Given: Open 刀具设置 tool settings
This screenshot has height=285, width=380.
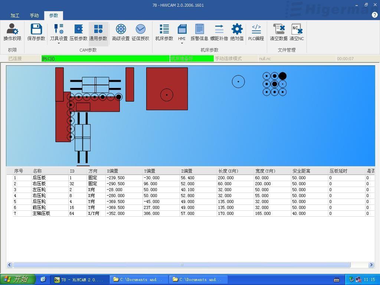Looking at the screenshot, I should pos(59,32).
